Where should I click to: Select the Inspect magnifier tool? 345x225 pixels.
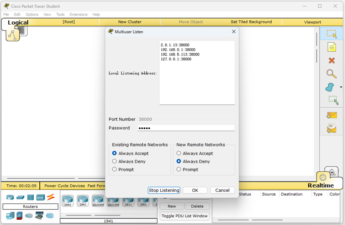coord(331,74)
